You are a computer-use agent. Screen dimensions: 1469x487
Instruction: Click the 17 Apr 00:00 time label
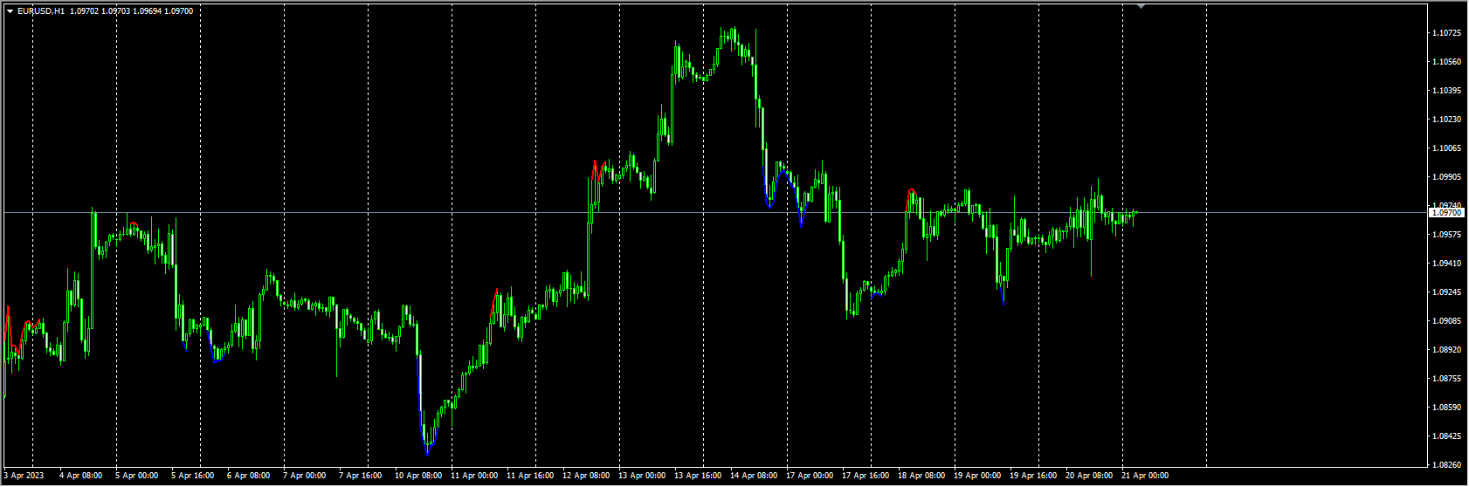(810, 476)
